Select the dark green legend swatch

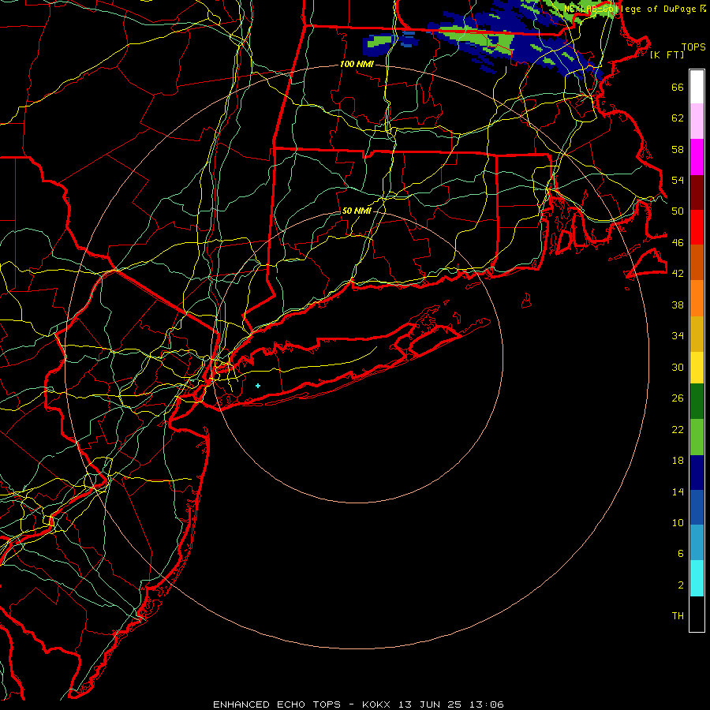click(x=697, y=402)
